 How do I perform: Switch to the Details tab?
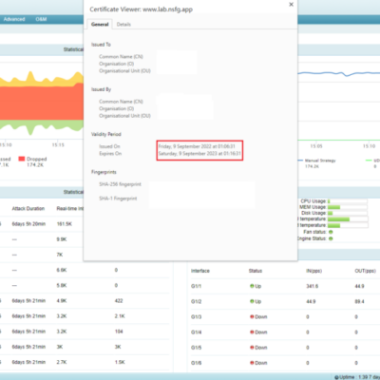pyautogui.click(x=123, y=25)
